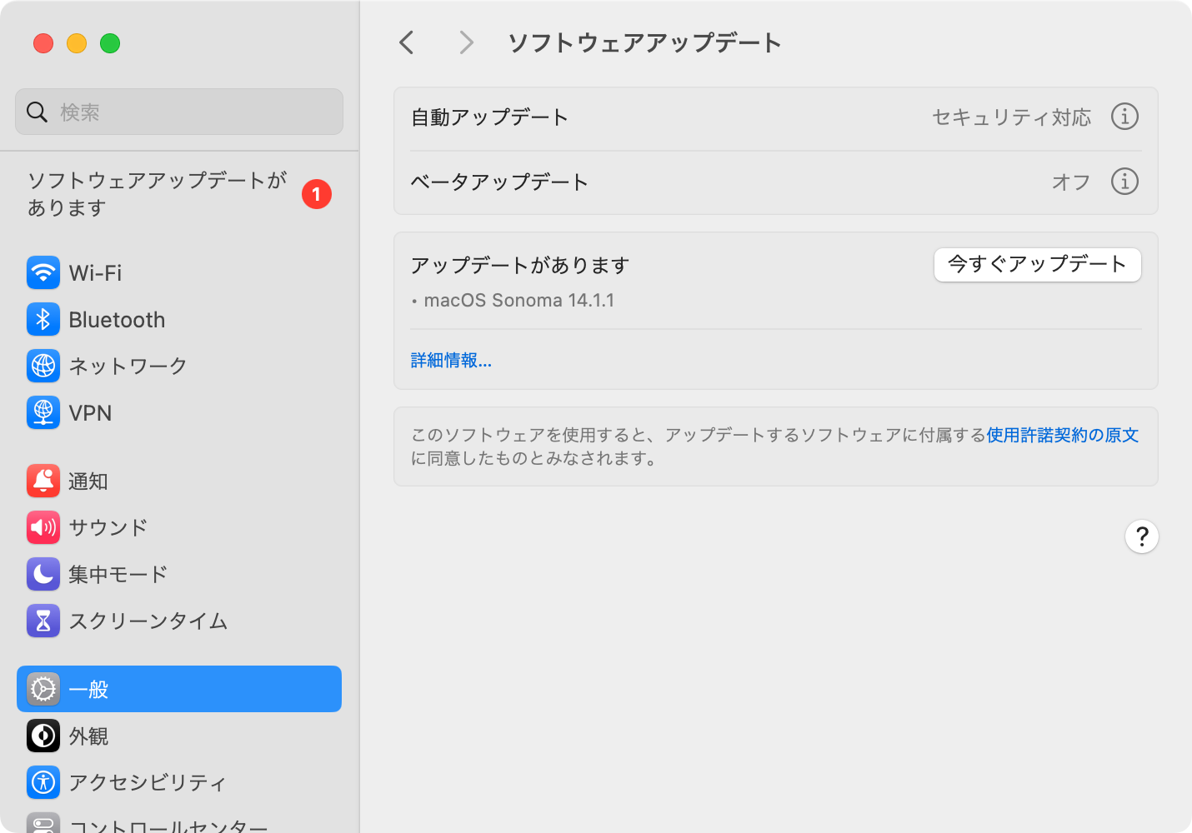
Task: Click the スクリーンタイム hourglass icon
Action: coord(43,621)
